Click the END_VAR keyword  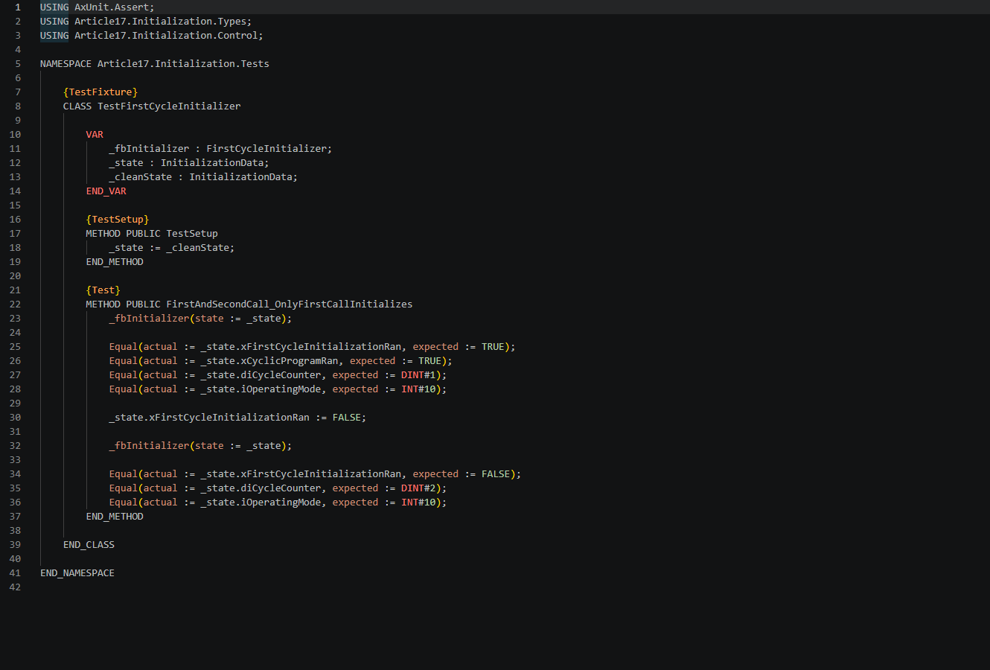coord(106,191)
